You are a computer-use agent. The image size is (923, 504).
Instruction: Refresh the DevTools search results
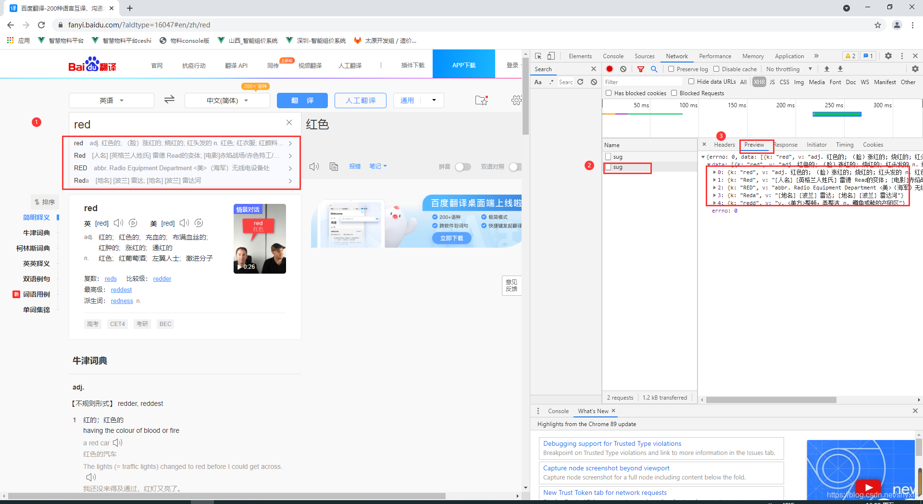coord(580,82)
